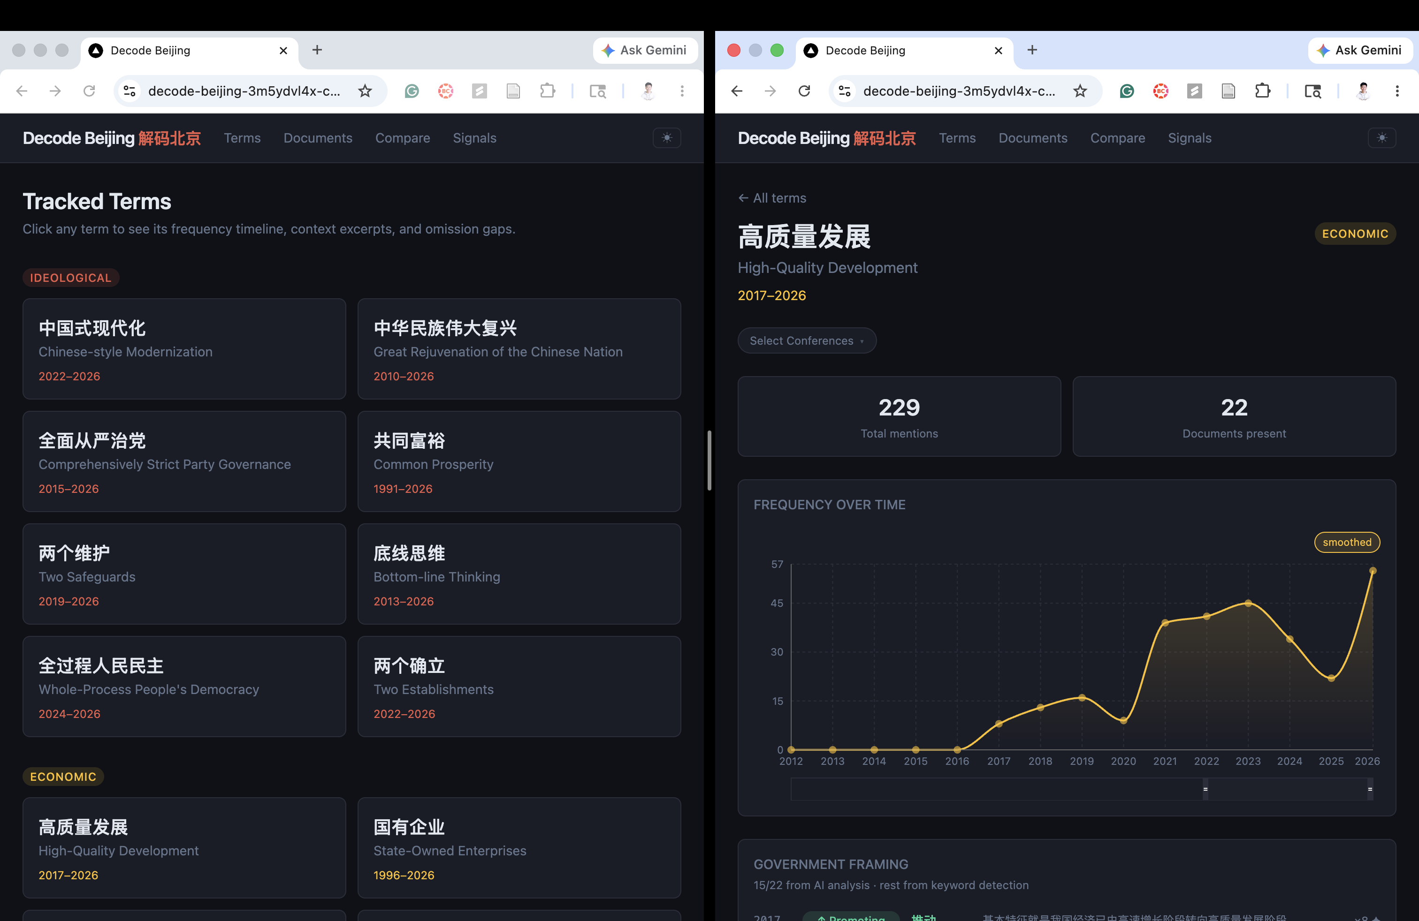The image size is (1419, 921).
Task: Open Signals nav link in right window
Action: (x=1190, y=137)
